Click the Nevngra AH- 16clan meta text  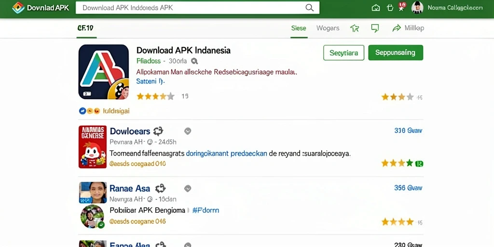point(143,199)
